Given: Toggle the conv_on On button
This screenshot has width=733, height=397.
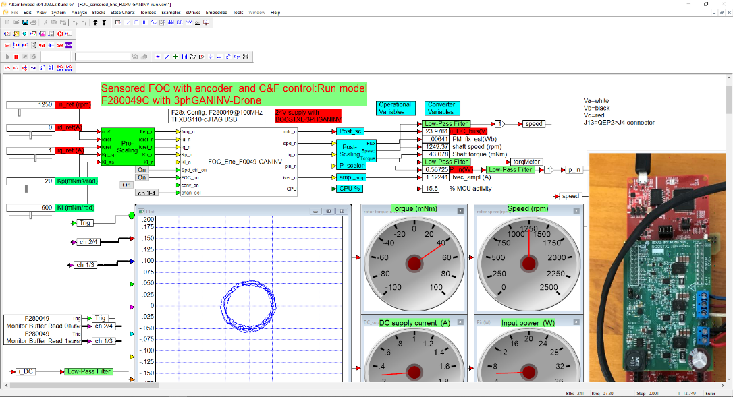Looking at the screenshot, I should [127, 185].
